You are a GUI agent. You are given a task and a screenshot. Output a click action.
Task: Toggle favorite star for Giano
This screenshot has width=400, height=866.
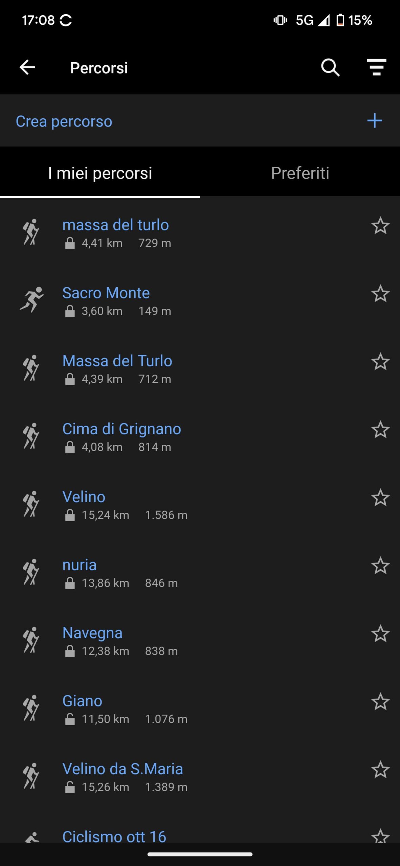(x=380, y=702)
